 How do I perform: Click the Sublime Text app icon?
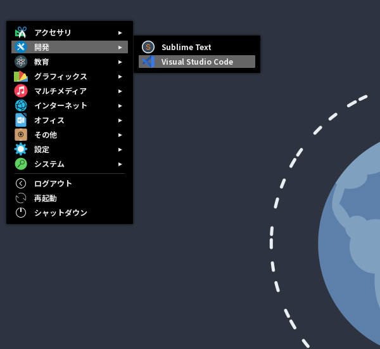(x=148, y=47)
